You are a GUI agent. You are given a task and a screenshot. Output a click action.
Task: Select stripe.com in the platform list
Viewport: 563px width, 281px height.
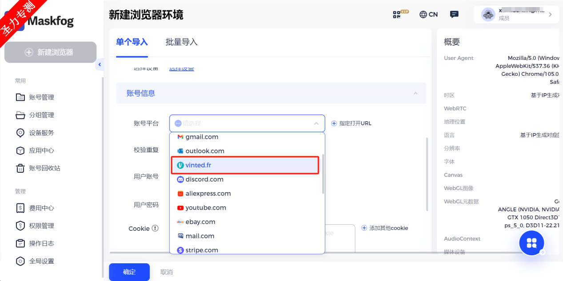coord(247,250)
